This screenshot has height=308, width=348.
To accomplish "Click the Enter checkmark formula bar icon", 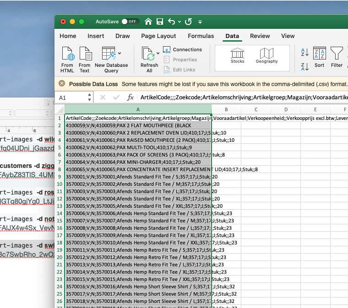I will (116, 97).
